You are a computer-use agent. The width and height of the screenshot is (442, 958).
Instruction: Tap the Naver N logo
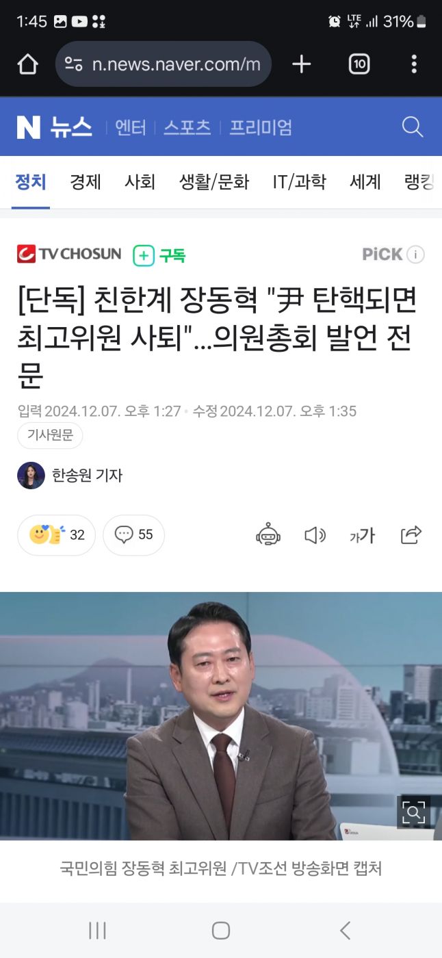point(29,127)
